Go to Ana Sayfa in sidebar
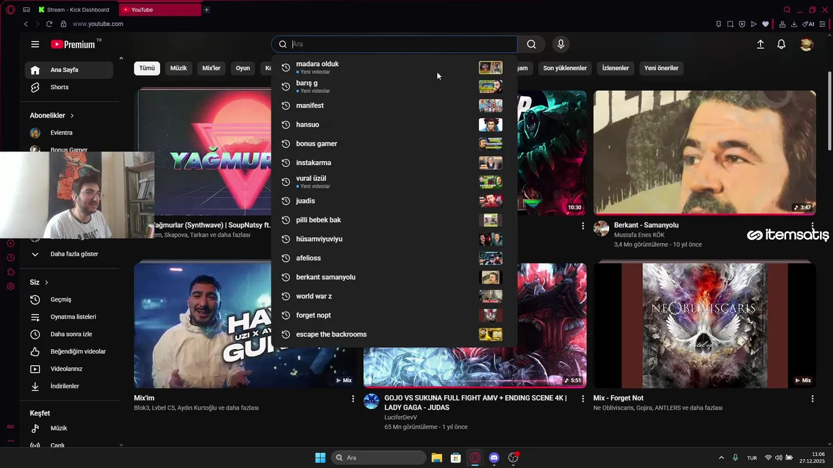The height and width of the screenshot is (468, 833). [x=69, y=70]
